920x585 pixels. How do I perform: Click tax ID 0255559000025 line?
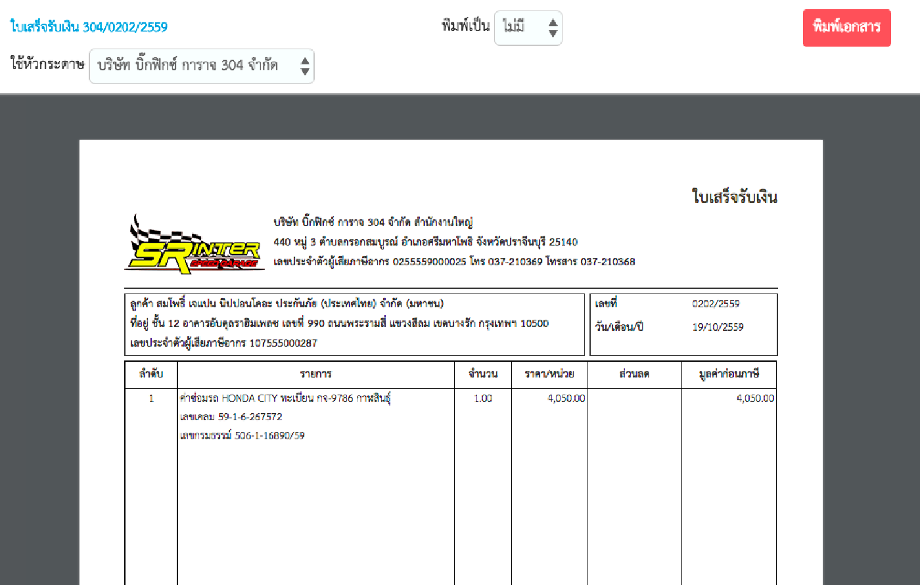454,261
